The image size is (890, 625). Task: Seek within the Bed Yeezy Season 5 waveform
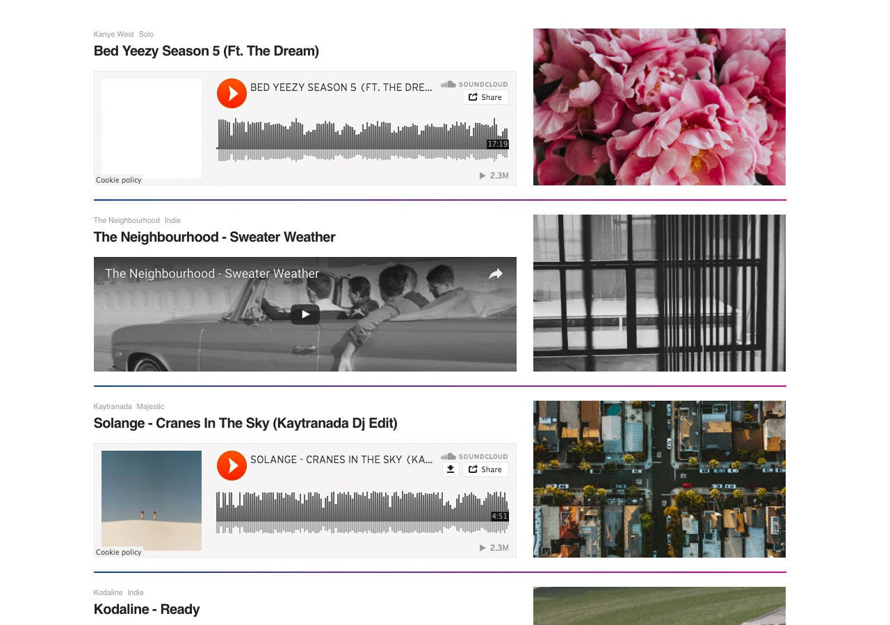pyautogui.click(x=362, y=140)
